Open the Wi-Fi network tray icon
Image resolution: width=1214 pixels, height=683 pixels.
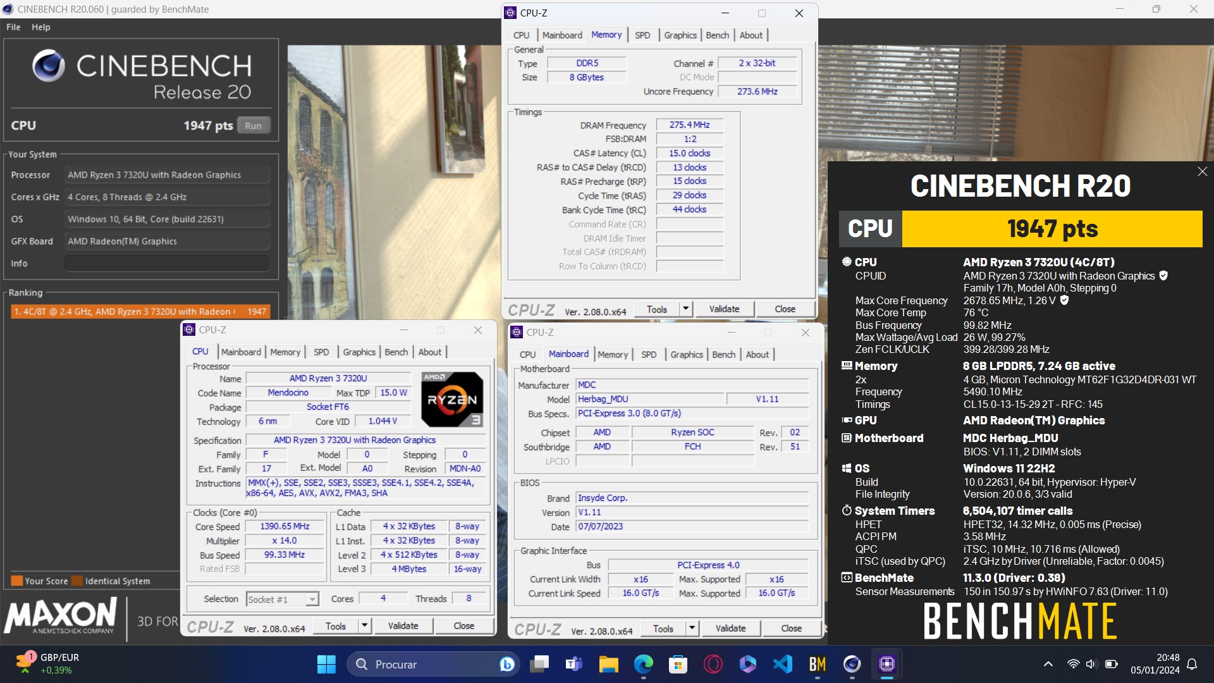tap(1073, 664)
